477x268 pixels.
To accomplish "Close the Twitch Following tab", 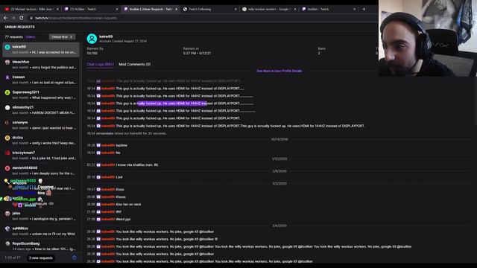I will pyautogui.click(x=236, y=9).
